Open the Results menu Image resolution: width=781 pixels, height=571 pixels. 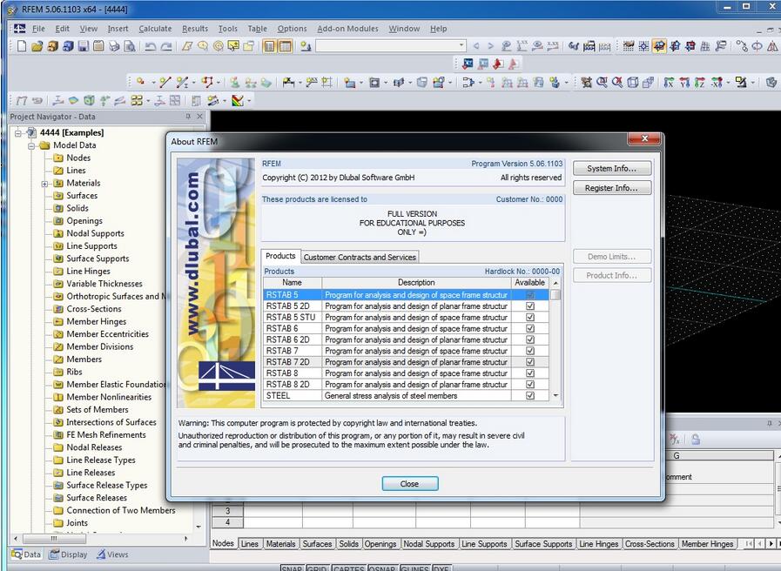195,29
